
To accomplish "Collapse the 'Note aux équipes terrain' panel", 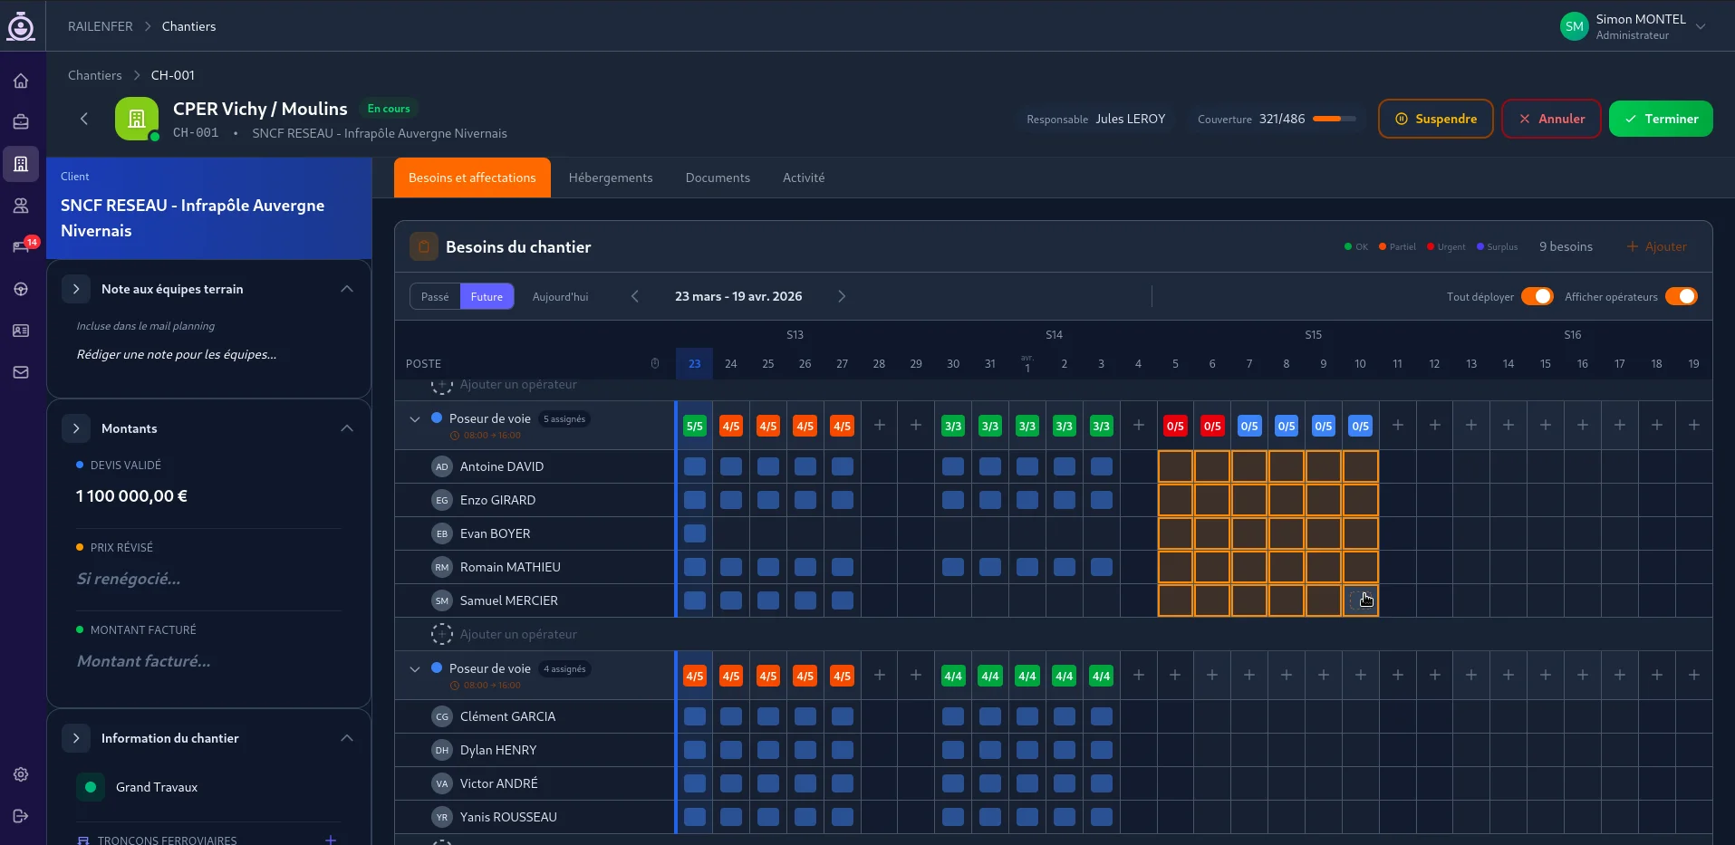I will [x=346, y=289].
